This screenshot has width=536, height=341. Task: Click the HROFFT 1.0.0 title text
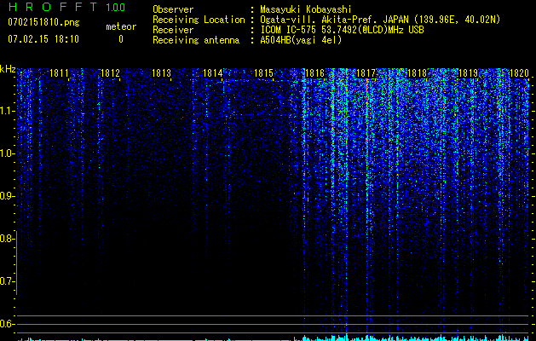pos(67,7)
